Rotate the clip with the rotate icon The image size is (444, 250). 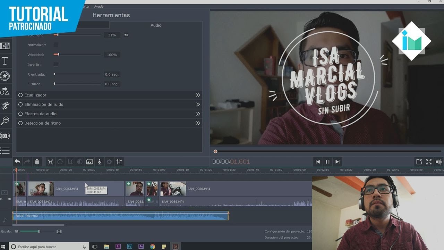pos(60,162)
